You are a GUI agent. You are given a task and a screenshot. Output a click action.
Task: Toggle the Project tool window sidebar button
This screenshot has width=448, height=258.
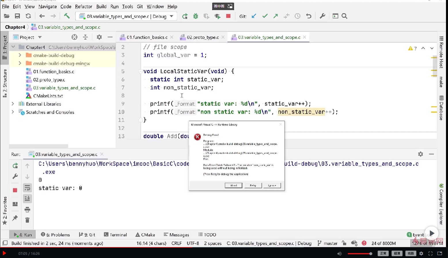coord(5,47)
